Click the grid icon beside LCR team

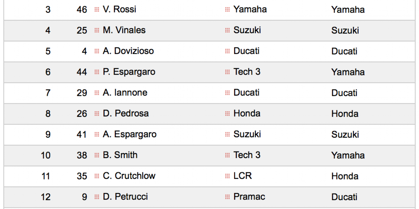pyautogui.click(x=227, y=176)
